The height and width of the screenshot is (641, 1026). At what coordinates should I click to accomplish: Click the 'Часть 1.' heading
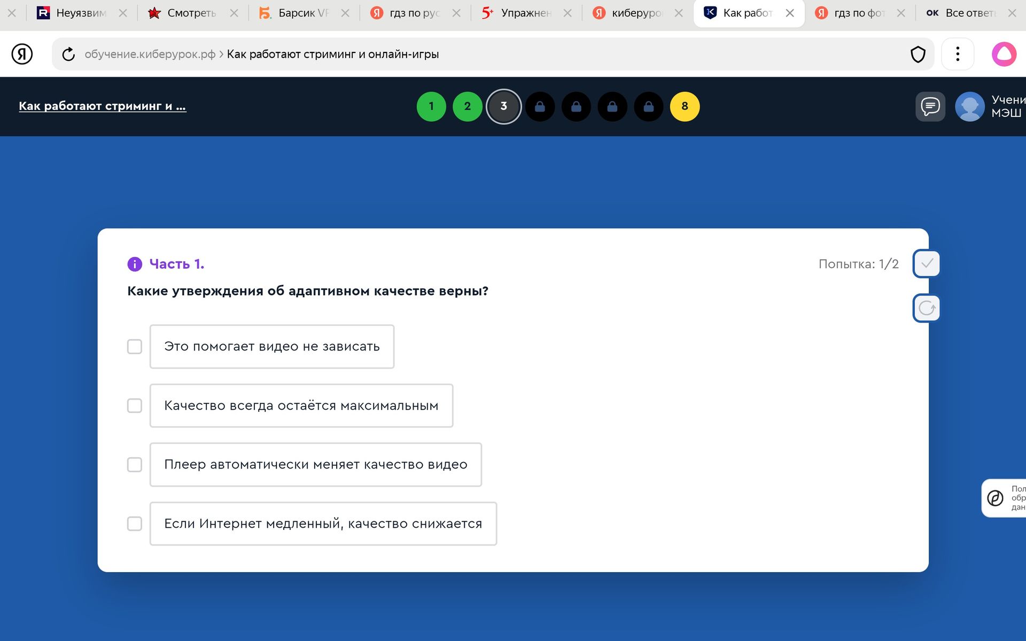[x=176, y=264]
